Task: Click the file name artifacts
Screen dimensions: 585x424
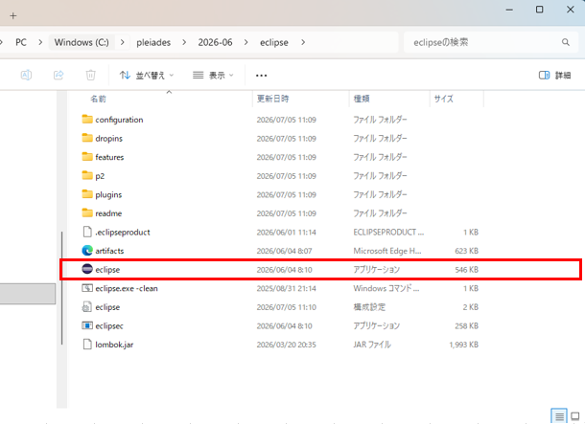Action: [109, 251]
